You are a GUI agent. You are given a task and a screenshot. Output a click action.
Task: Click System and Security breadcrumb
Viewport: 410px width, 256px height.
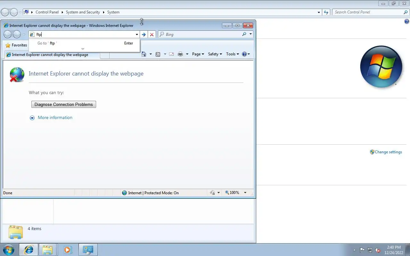[x=83, y=12]
